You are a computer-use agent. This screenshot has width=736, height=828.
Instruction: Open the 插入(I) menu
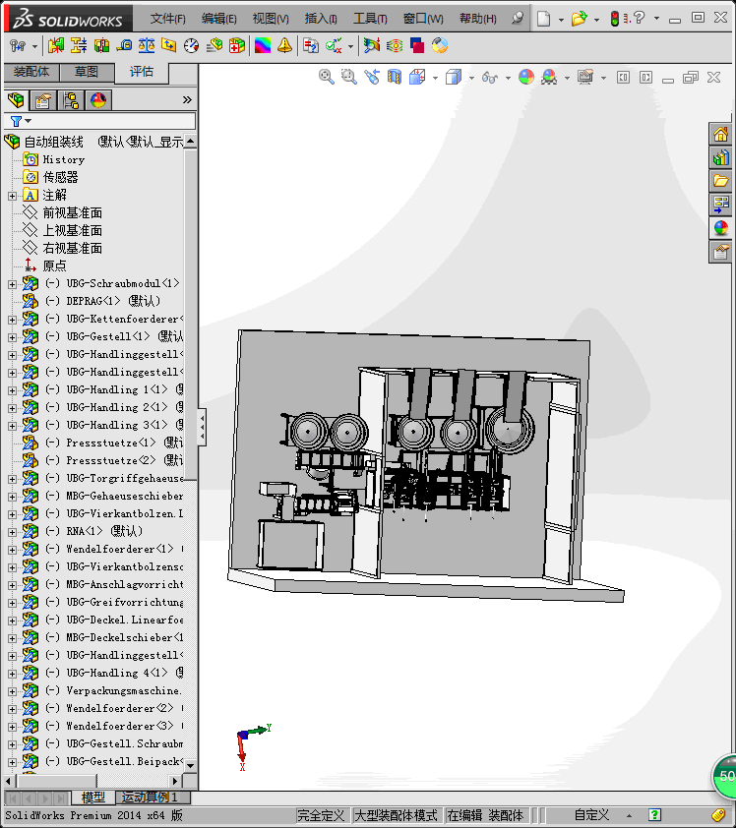(321, 19)
